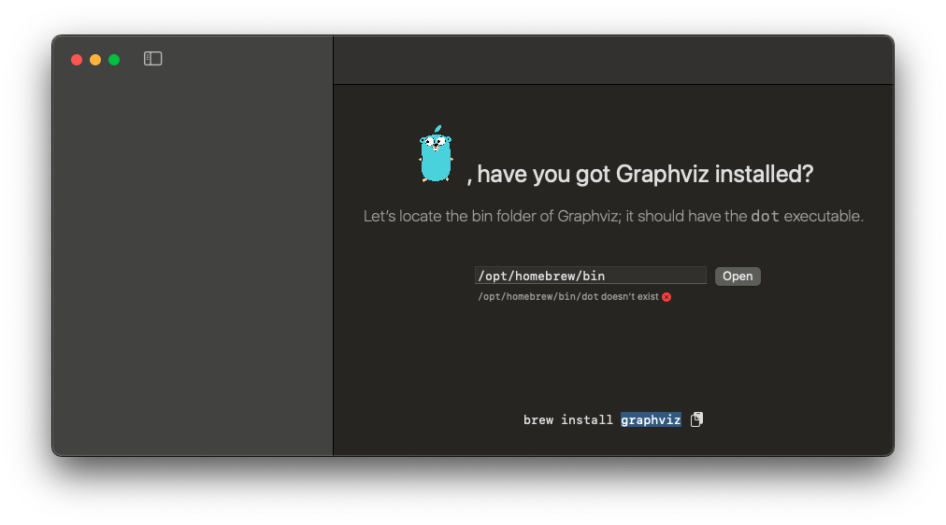
Task: Toggle the sidebar with the panel icon
Action: coord(153,59)
